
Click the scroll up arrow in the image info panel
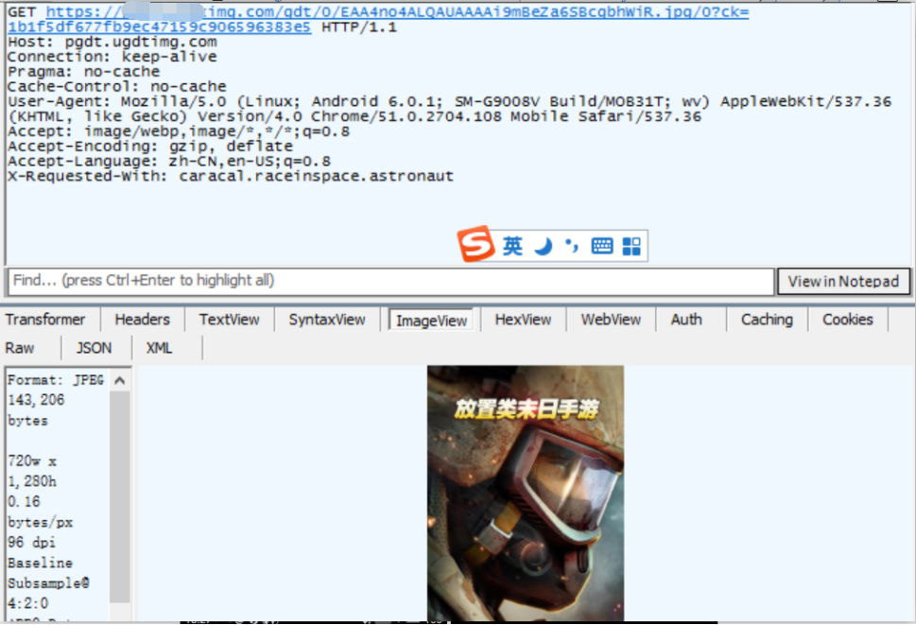pos(120,381)
